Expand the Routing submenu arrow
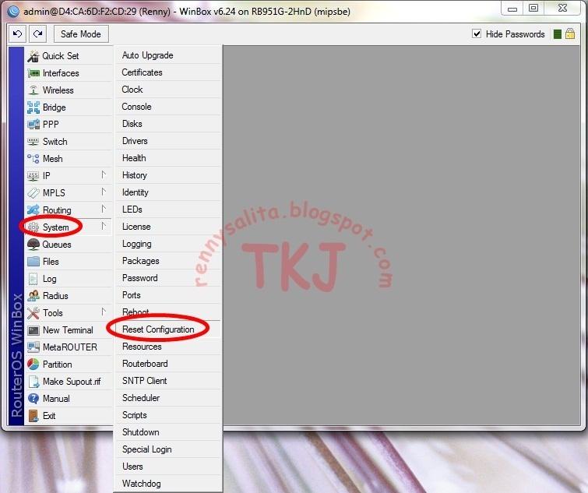 point(104,210)
